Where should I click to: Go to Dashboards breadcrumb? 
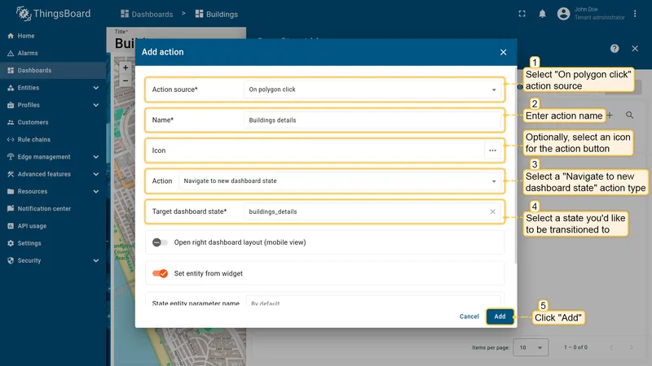click(x=147, y=14)
